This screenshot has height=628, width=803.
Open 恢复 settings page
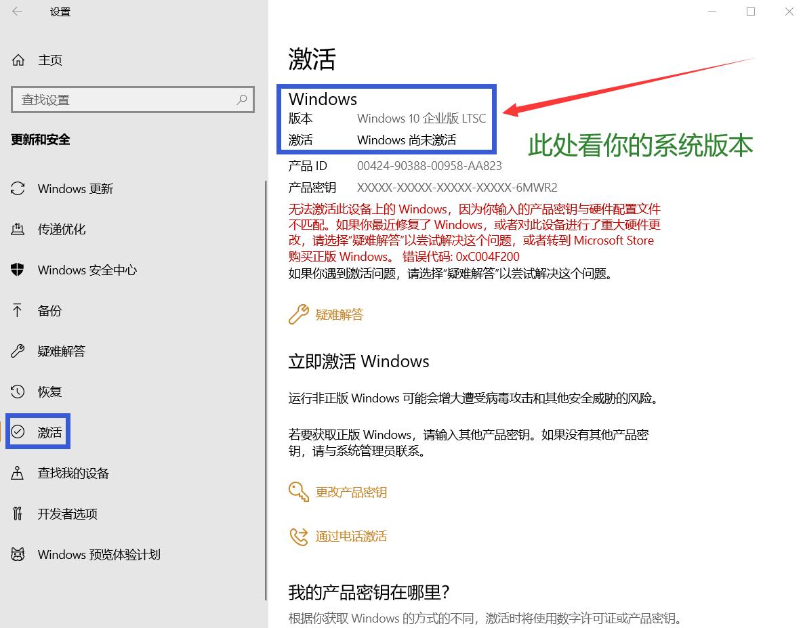[x=49, y=392]
